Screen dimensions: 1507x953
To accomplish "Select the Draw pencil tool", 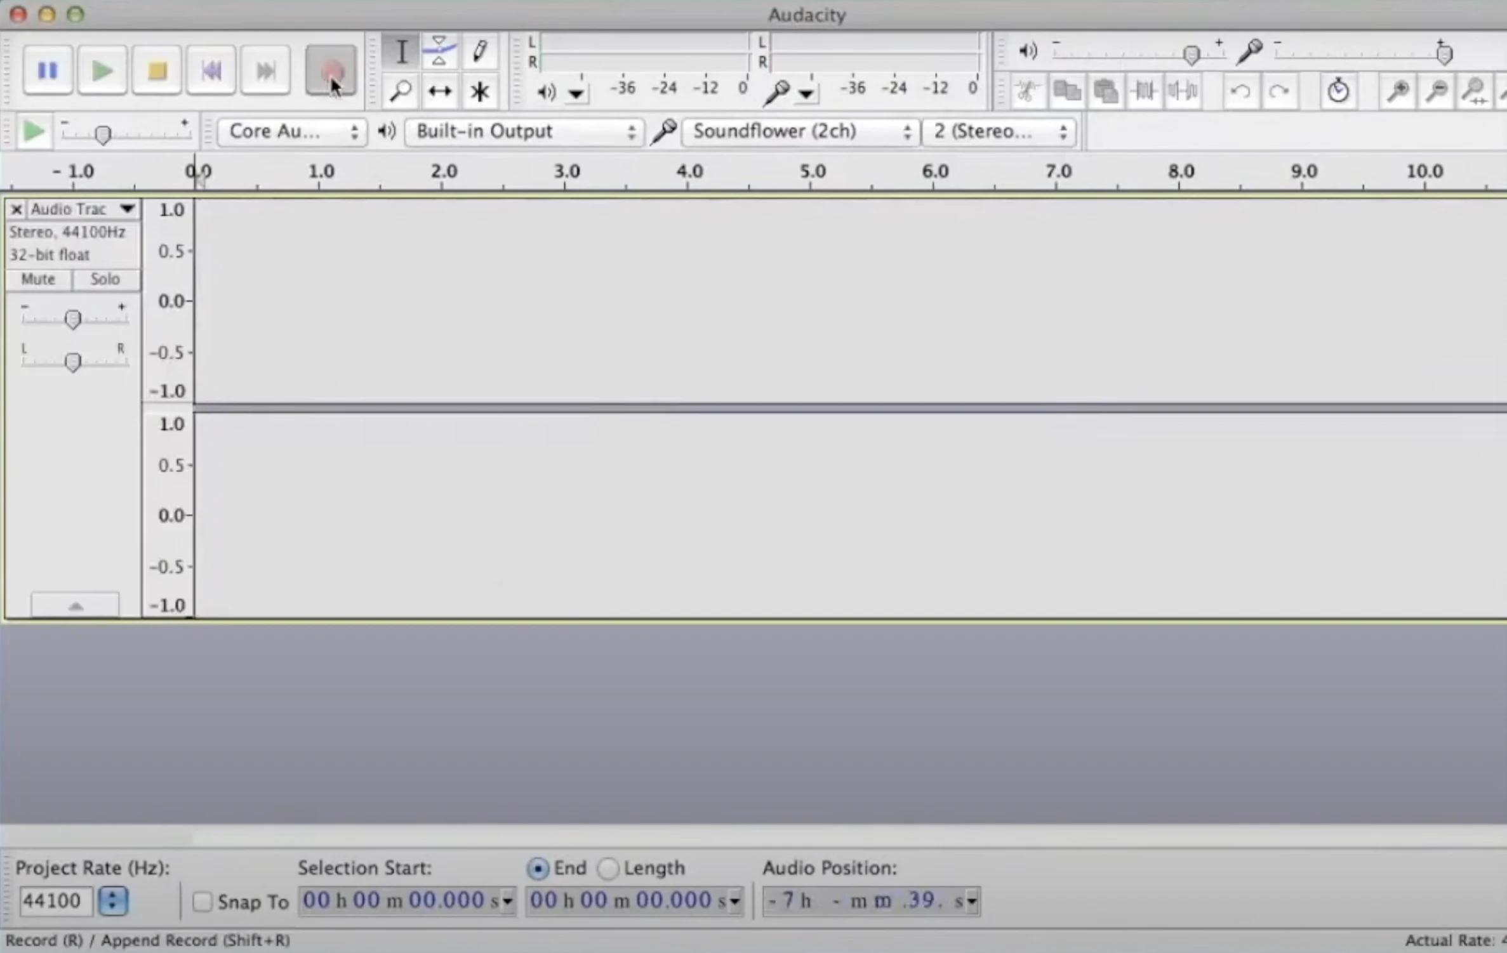I will [480, 51].
